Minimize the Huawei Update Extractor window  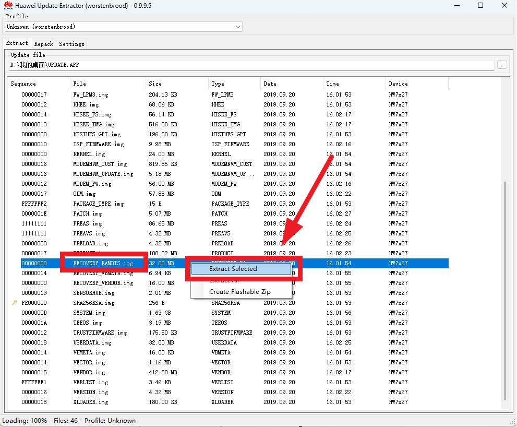tap(457, 6)
